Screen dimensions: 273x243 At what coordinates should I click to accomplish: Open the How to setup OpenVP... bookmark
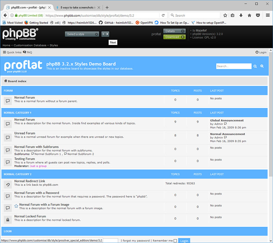point(209,22)
